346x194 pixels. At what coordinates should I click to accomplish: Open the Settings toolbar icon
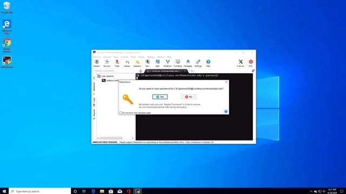198,63
